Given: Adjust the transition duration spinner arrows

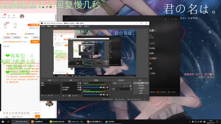Looking at the screenshot, I should (x=131, y=89).
